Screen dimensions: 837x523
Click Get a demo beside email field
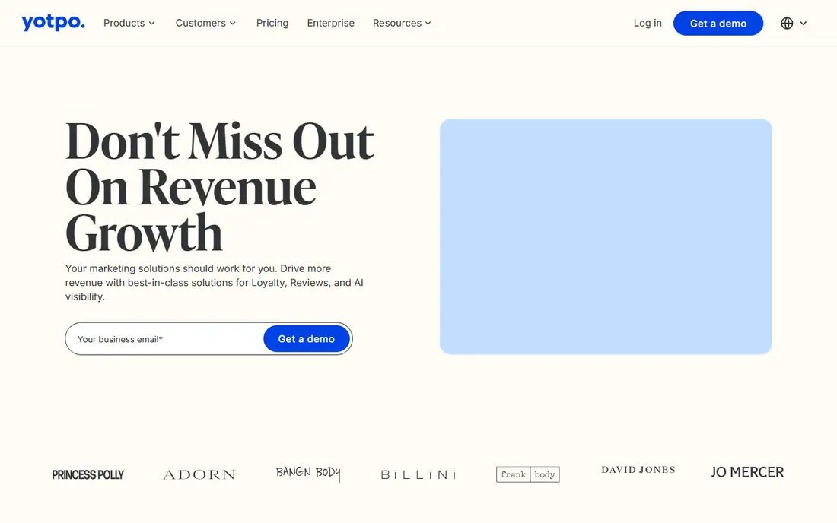(x=307, y=338)
